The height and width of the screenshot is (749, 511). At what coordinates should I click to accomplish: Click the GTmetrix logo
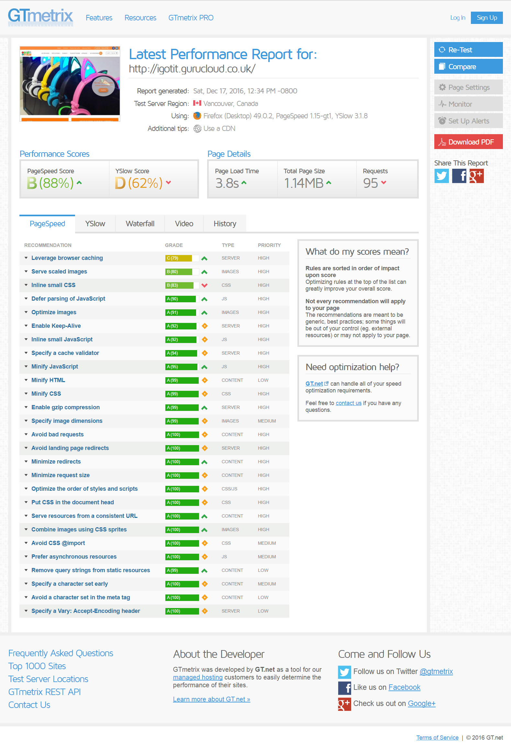click(x=40, y=17)
